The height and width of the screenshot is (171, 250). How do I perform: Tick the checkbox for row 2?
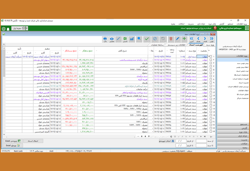(x=211, y=60)
